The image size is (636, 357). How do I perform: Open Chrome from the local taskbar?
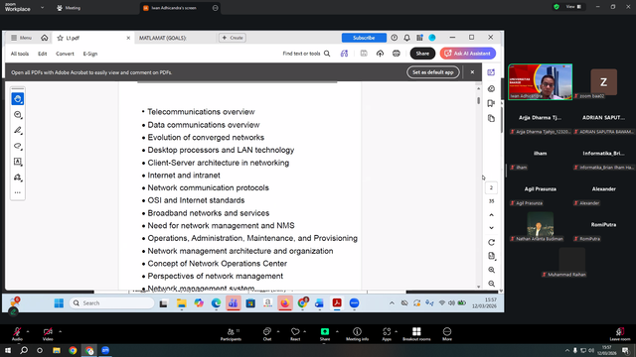coord(73,350)
